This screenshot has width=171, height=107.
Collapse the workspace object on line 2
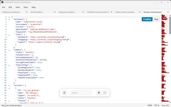coord(9,20)
